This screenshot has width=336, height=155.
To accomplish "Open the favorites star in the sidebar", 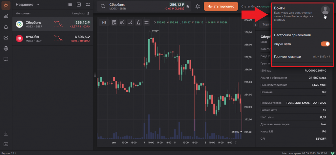I will (6, 5).
